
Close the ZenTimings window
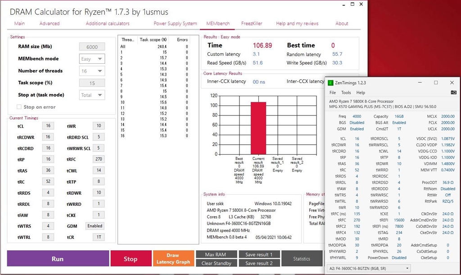point(452,83)
